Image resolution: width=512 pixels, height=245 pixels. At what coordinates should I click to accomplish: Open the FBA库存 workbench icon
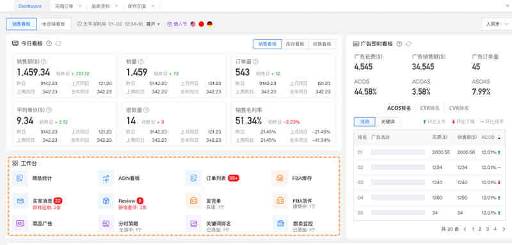pos(280,178)
